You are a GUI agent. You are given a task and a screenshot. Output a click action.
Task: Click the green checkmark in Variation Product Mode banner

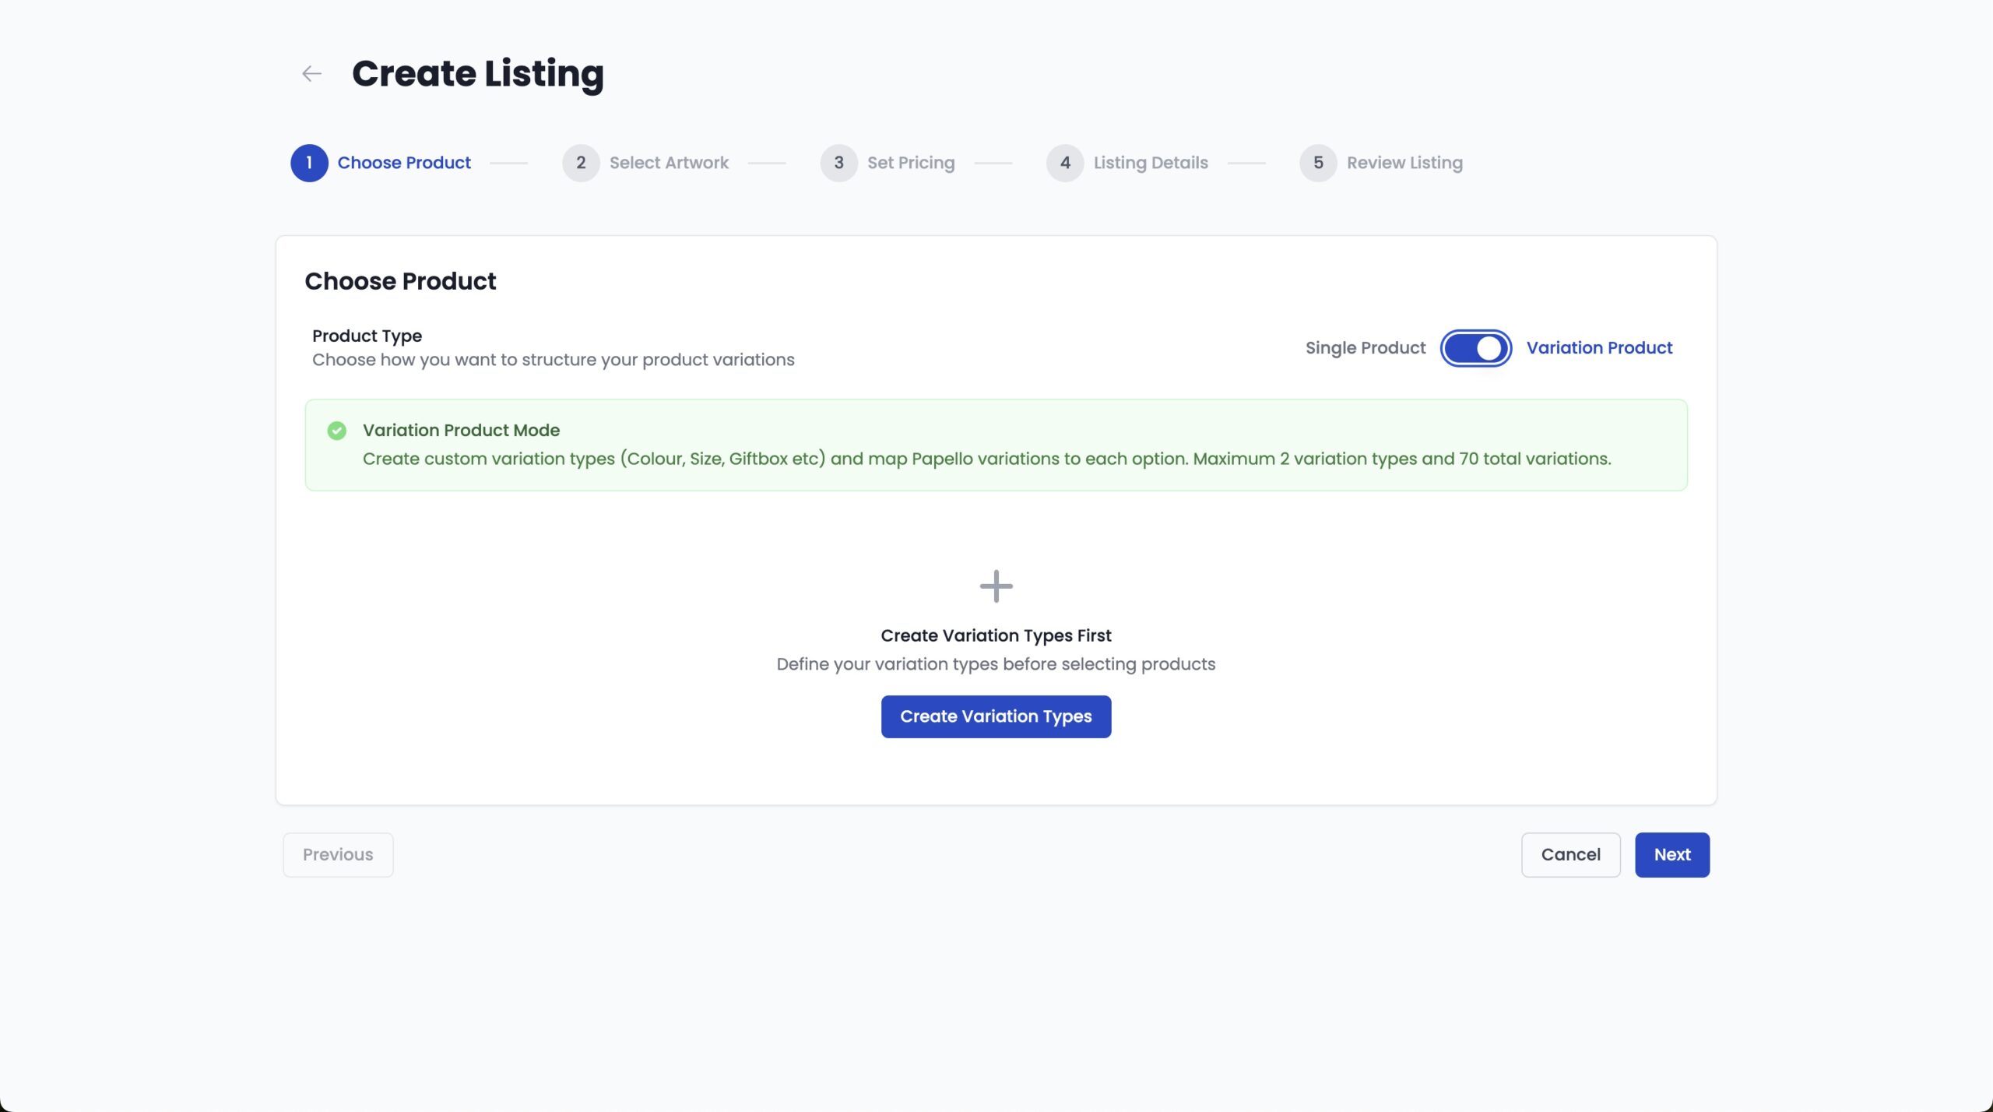point(336,431)
